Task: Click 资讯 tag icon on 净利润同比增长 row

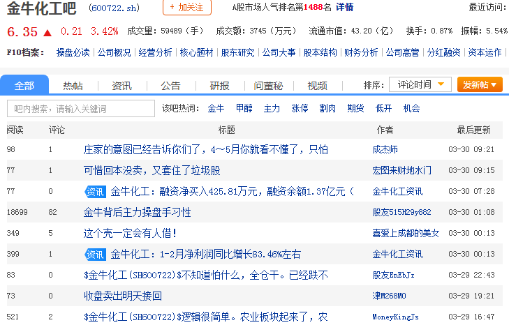Action: [x=95, y=255]
